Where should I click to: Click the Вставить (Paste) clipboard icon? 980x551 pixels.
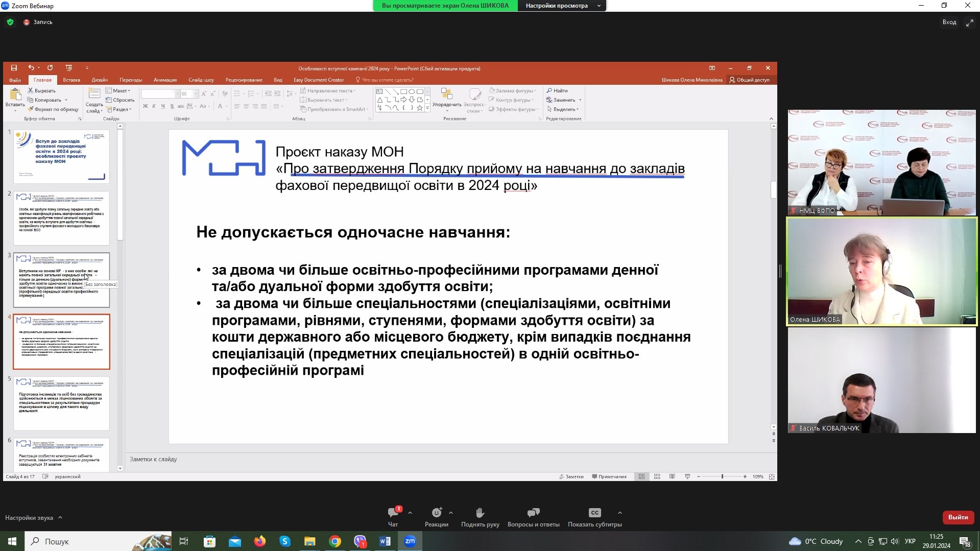15,94
